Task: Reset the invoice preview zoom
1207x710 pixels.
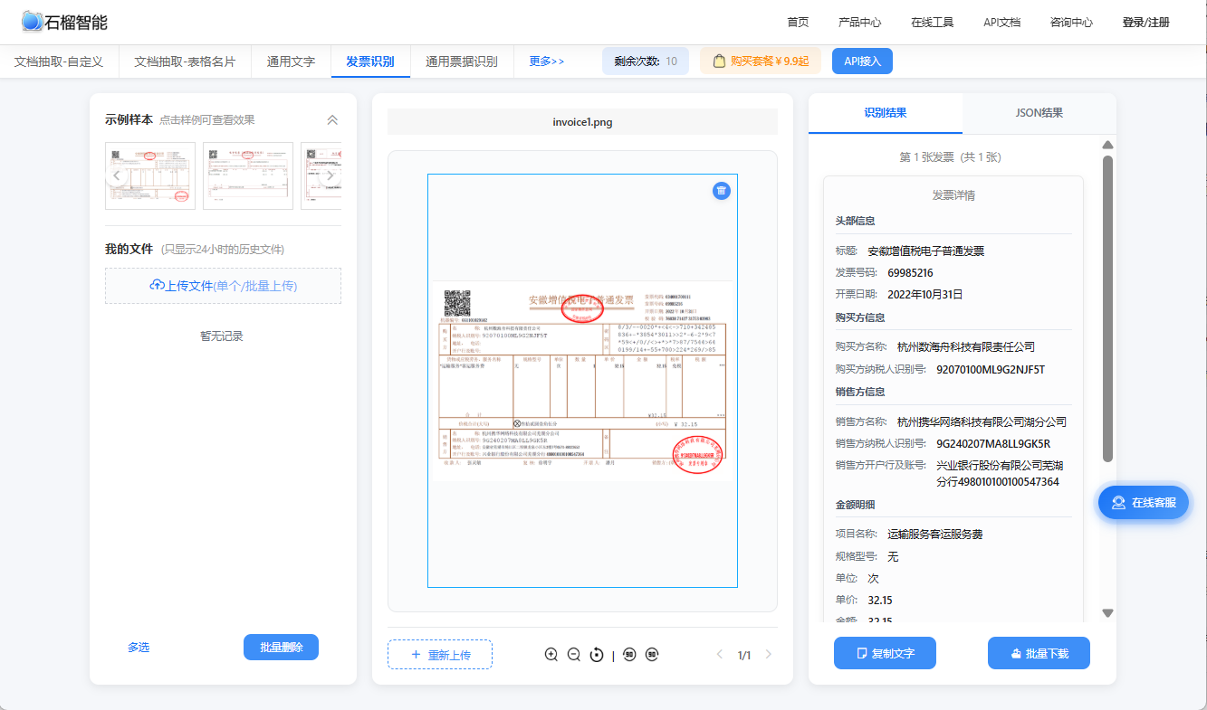Action: coord(596,655)
